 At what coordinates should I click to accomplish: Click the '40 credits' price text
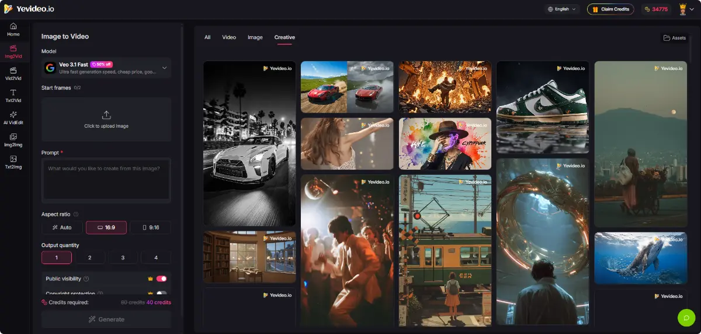(158, 303)
